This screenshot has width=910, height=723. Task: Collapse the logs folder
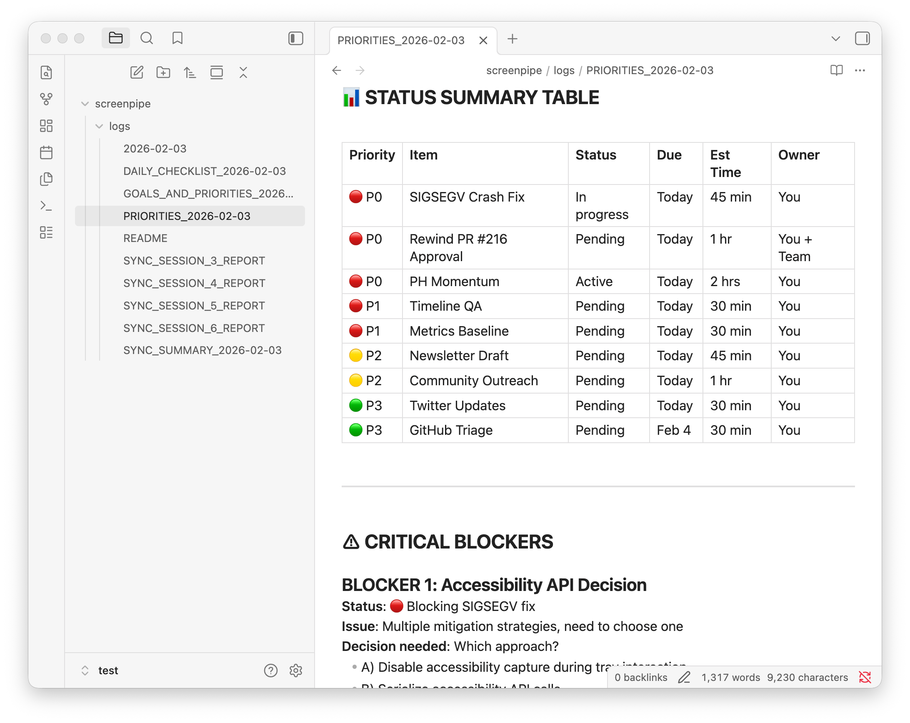[x=99, y=126]
